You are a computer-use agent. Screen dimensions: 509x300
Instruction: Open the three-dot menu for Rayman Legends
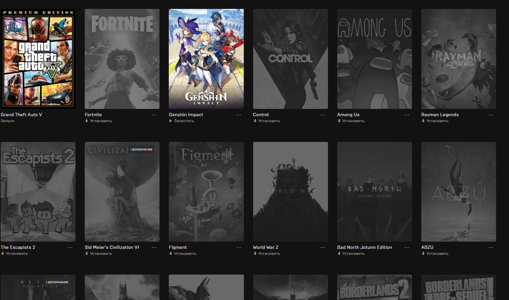491,115
